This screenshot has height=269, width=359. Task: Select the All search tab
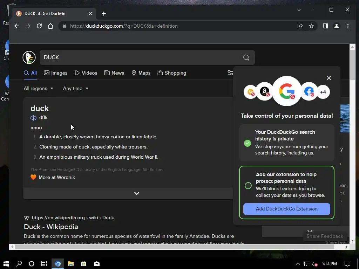pos(31,73)
